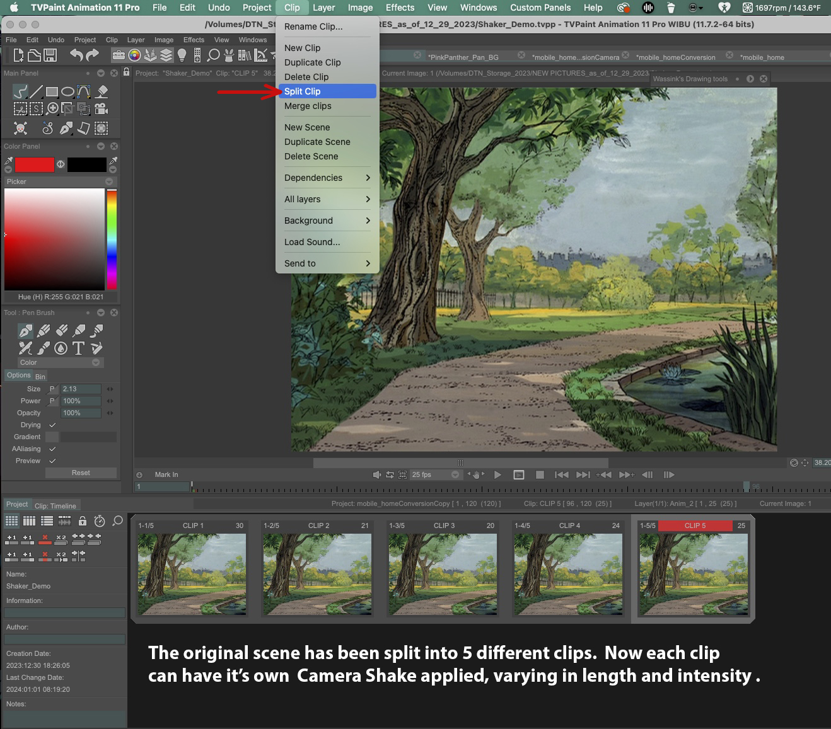
Task: Open the 25 fps frame rate dropdown
Action: [435, 475]
